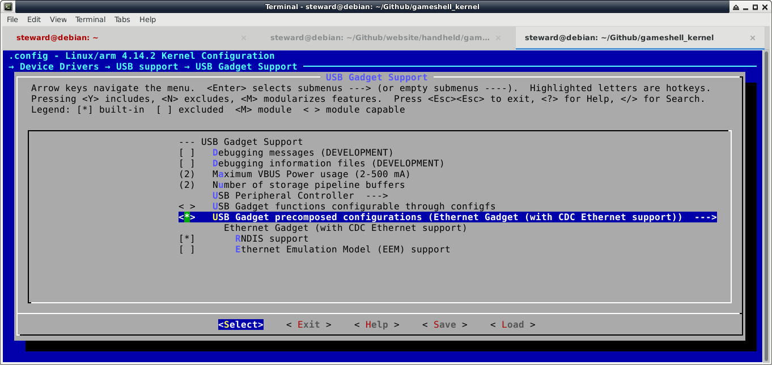Close the gameshell_kernel tab
Image resolution: width=772 pixels, height=365 pixels.
click(x=753, y=38)
